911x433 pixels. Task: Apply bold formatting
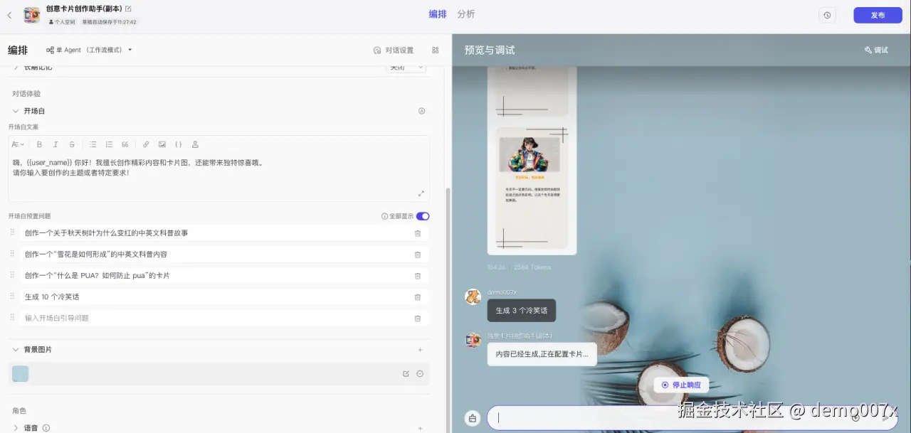coord(39,144)
